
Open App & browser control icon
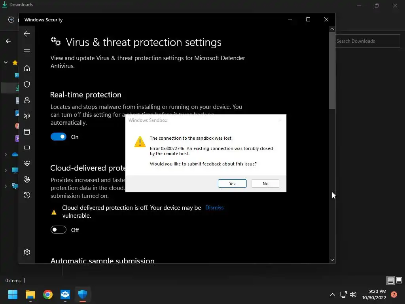tap(27, 132)
